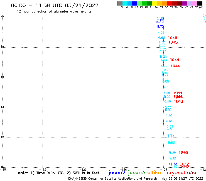Click the -132 longitude axis label
Image resolution: width=206 pixels, height=181 pixels.
pos(43,170)
